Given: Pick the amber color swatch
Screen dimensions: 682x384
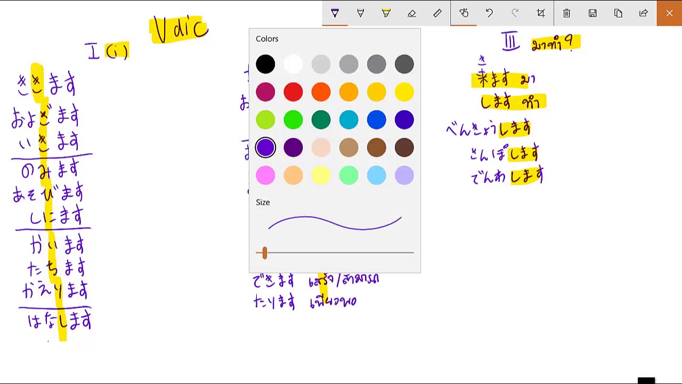Looking at the screenshot, I should coord(348,92).
